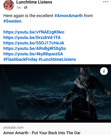This screenshot has height=135, width=111.
Task: Click the public globe privacy icon
Action: pyautogui.click(x=26, y=7)
